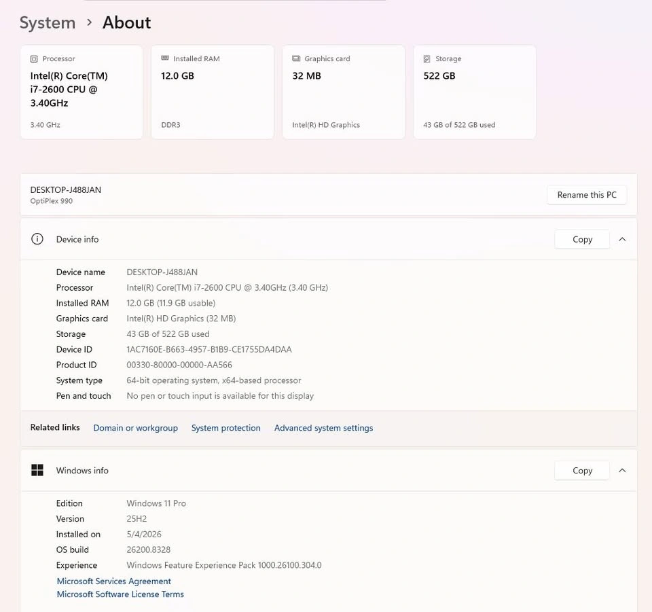652x612 pixels.
Task: Open the Domain or workgroup link
Action: (x=136, y=428)
